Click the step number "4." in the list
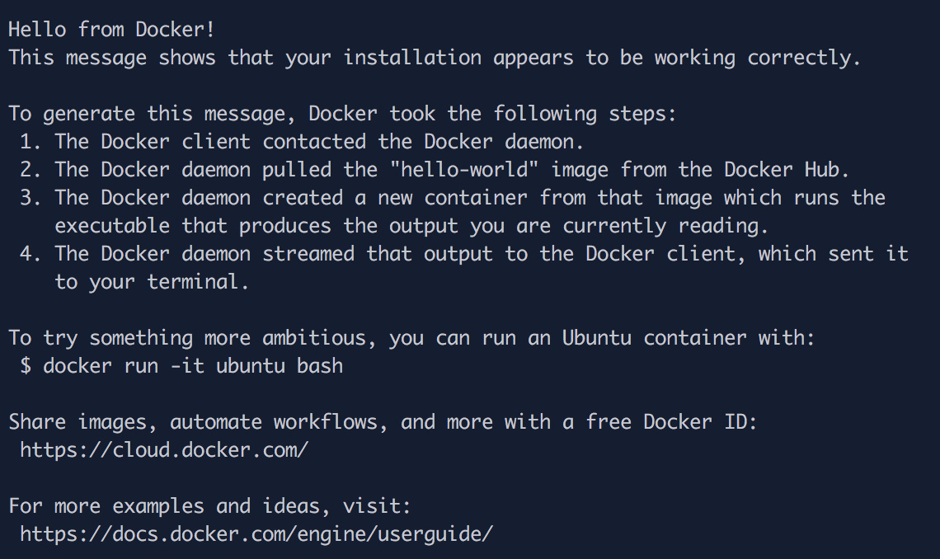This screenshot has height=559, width=940. tap(31, 253)
